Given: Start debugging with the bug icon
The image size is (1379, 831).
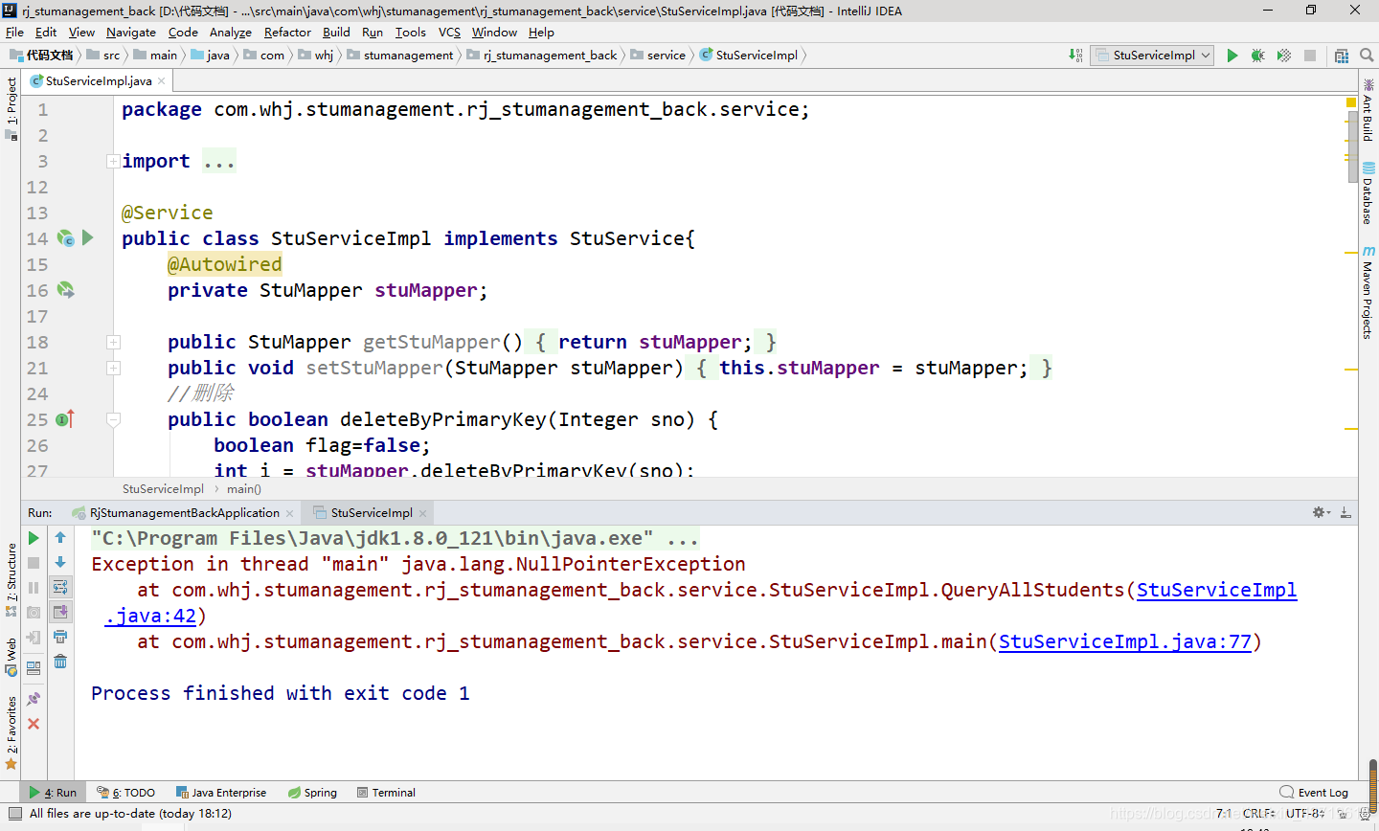Looking at the screenshot, I should (1258, 56).
